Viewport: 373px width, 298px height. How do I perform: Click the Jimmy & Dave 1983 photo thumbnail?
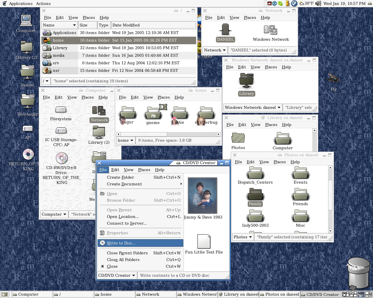coord(202,195)
